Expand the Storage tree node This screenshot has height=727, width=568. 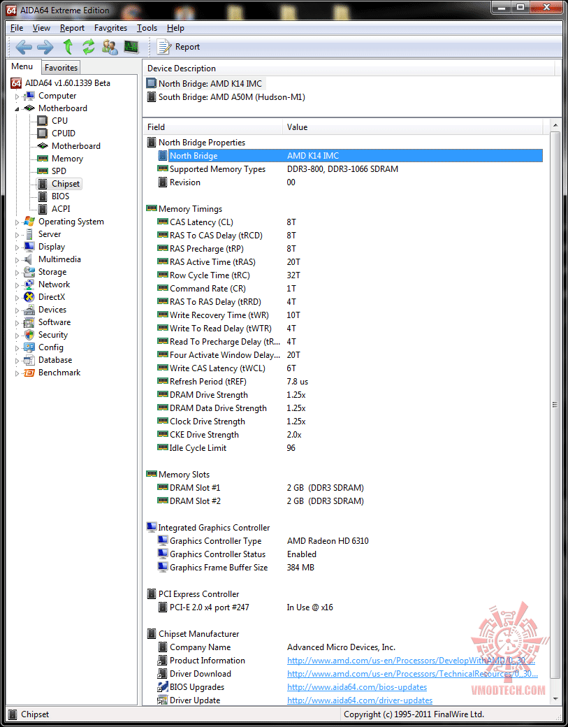point(17,272)
